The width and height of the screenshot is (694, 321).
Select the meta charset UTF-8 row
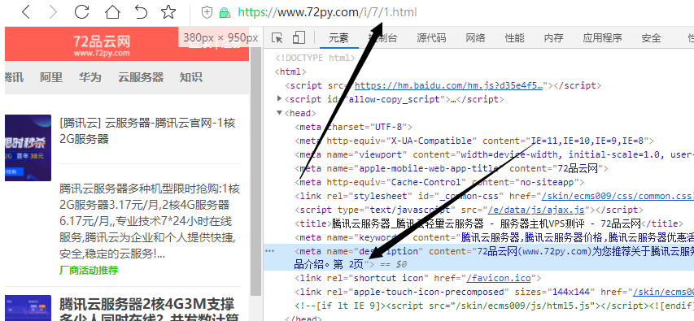354,127
